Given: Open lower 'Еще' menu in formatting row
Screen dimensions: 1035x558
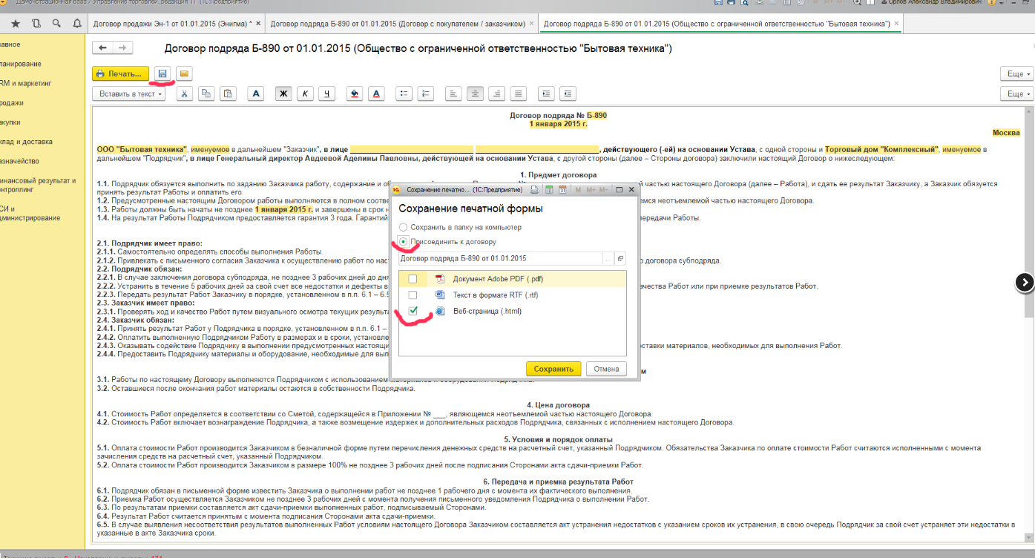Looking at the screenshot, I should click(x=1016, y=94).
